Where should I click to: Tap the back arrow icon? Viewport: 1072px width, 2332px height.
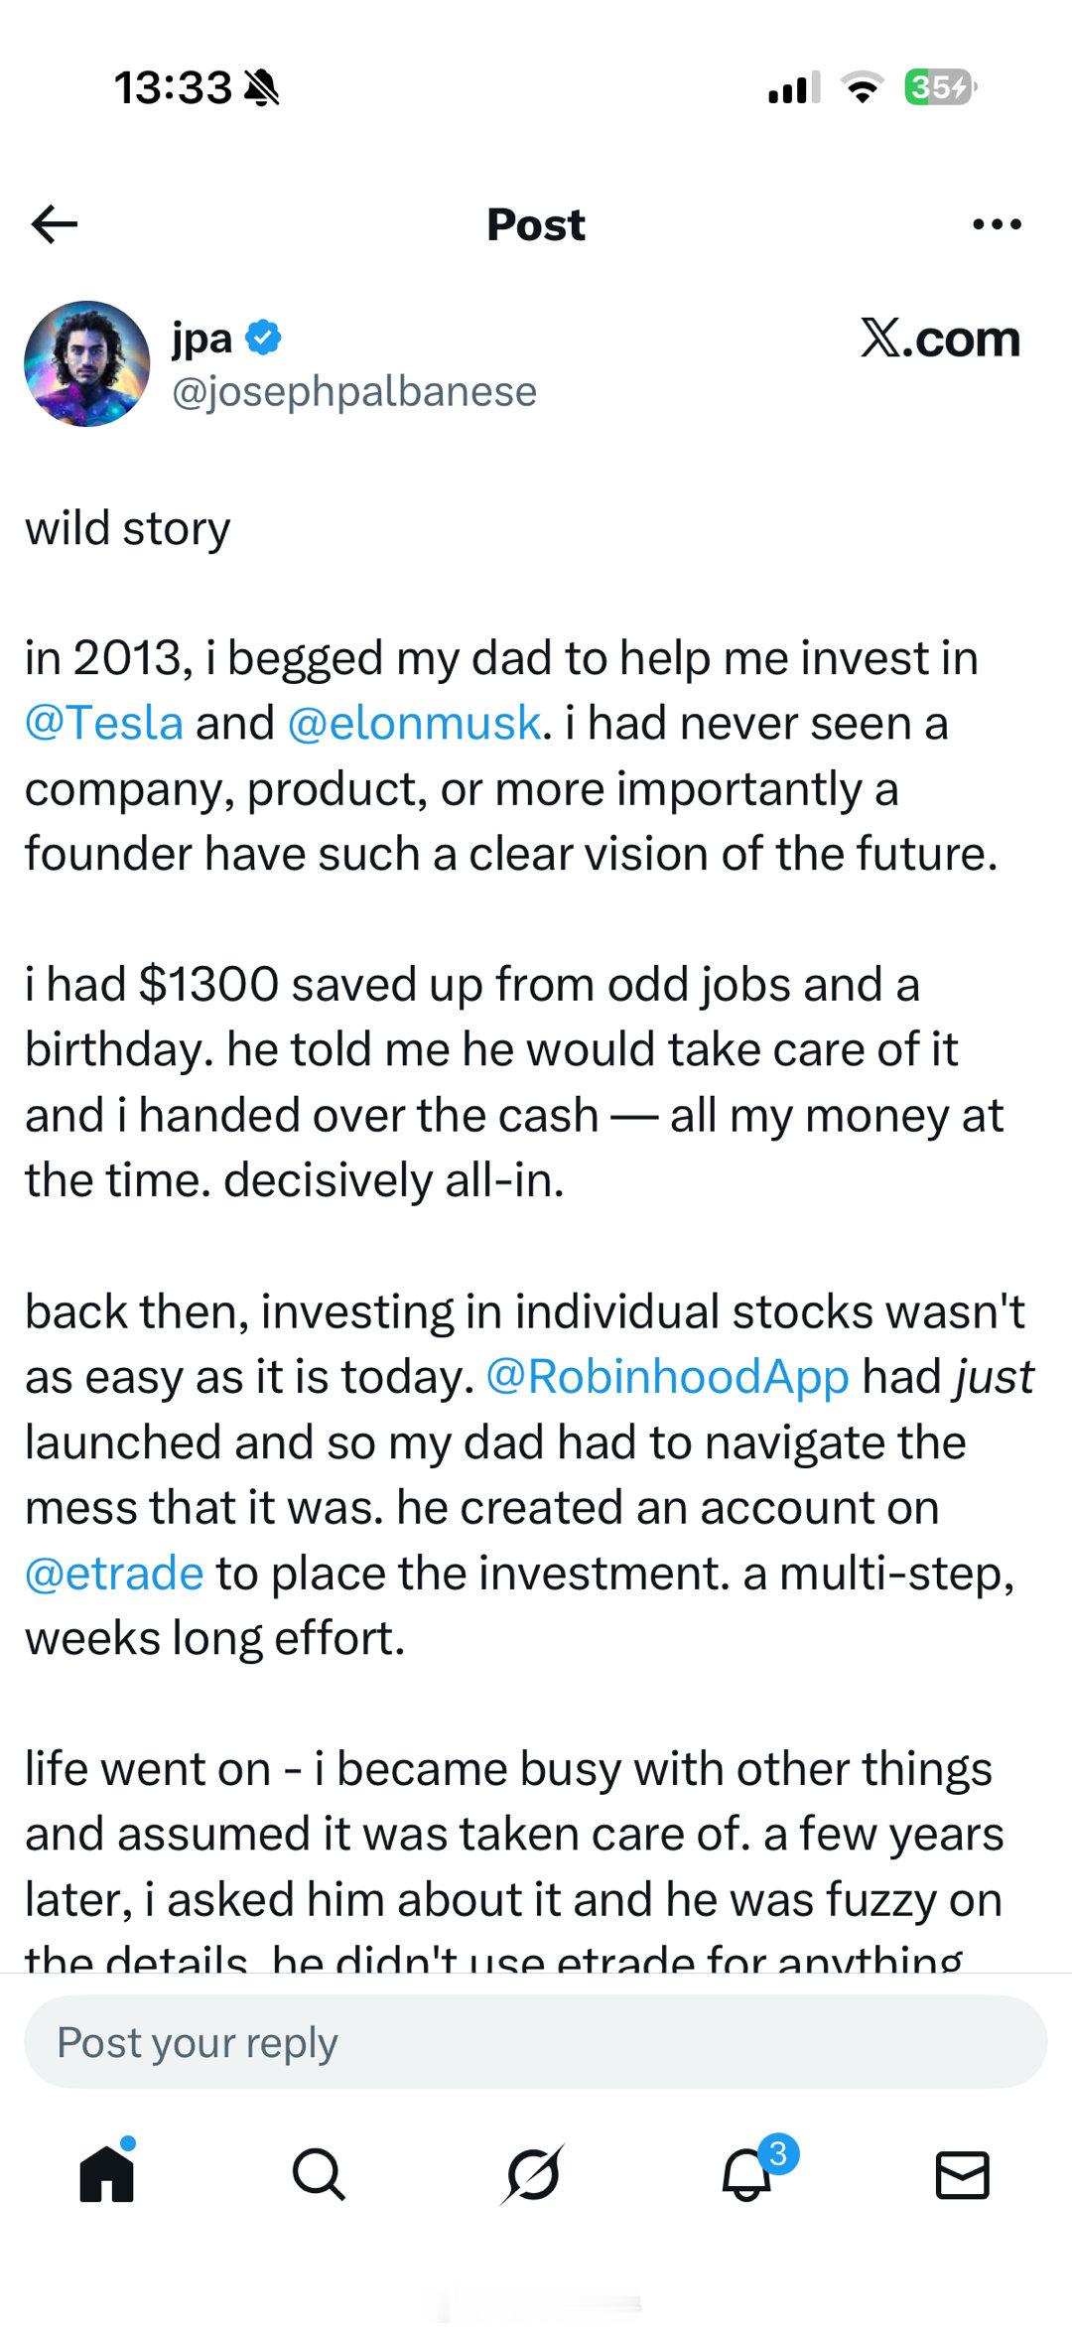pos(55,224)
